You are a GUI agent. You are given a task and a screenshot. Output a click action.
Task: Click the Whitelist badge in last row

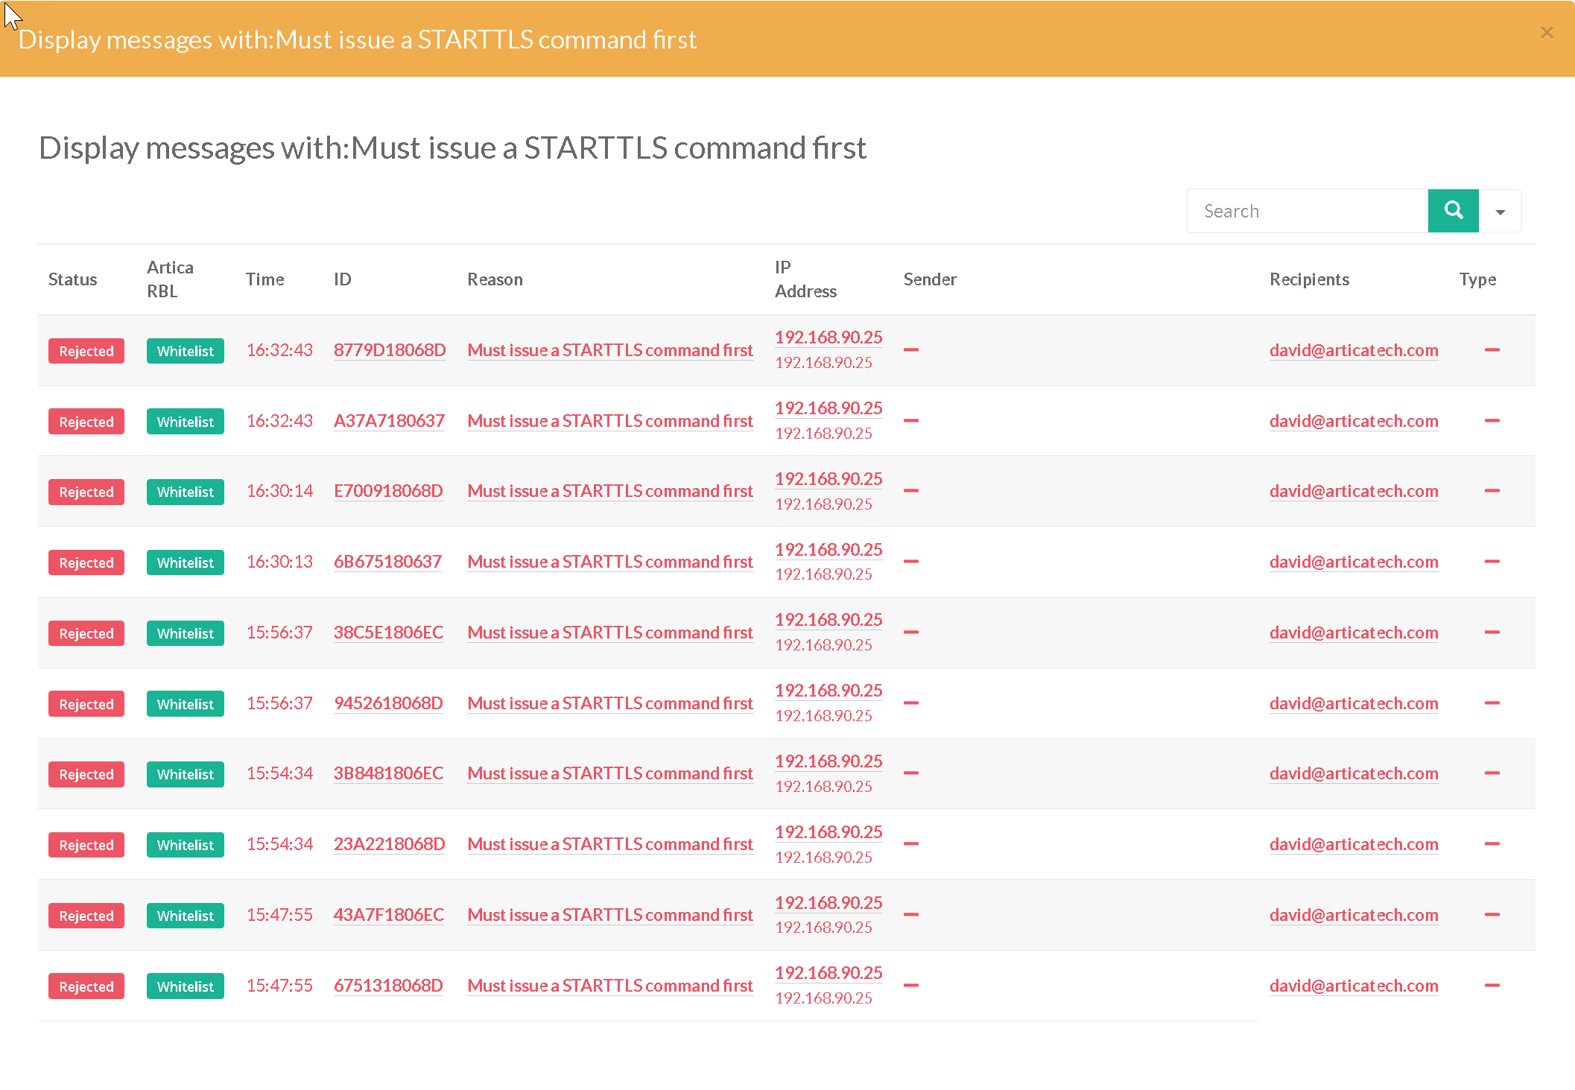tap(185, 986)
